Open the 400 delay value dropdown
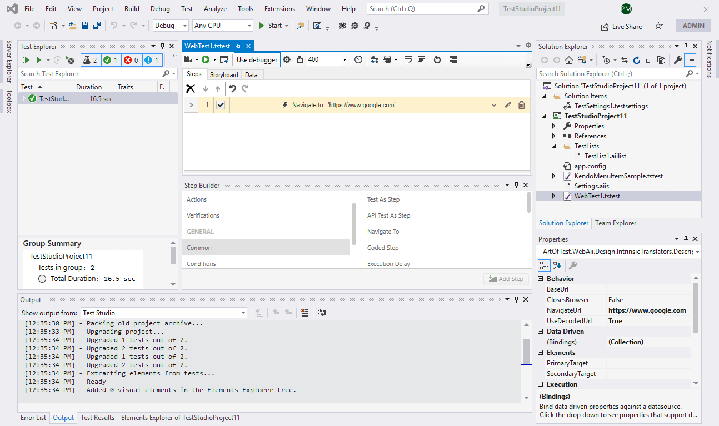The width and height of the screenshot is (719, 426). tap(344, 59)
